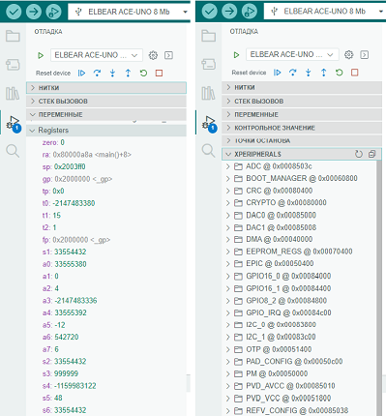Expand СТЕК ВЫЗОВОВ section in left panel
This screenshot has width=386, height=416.
pyautogui.click(x=106, y=102)
